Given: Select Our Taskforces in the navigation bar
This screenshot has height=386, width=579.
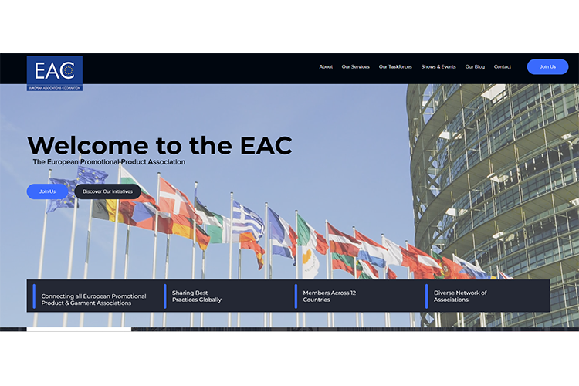Looking at the screenshot, I should point(394,67).
